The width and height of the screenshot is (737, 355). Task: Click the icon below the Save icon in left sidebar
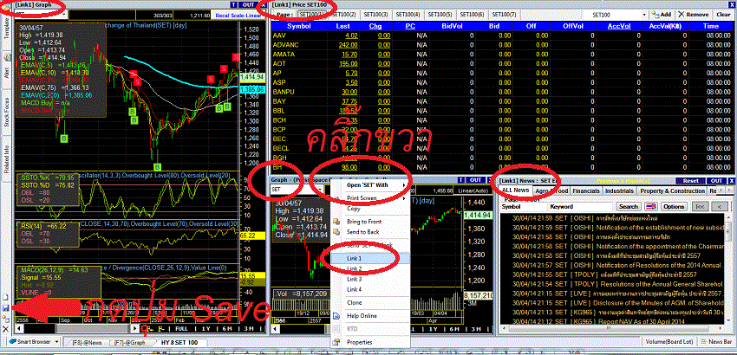6,319
